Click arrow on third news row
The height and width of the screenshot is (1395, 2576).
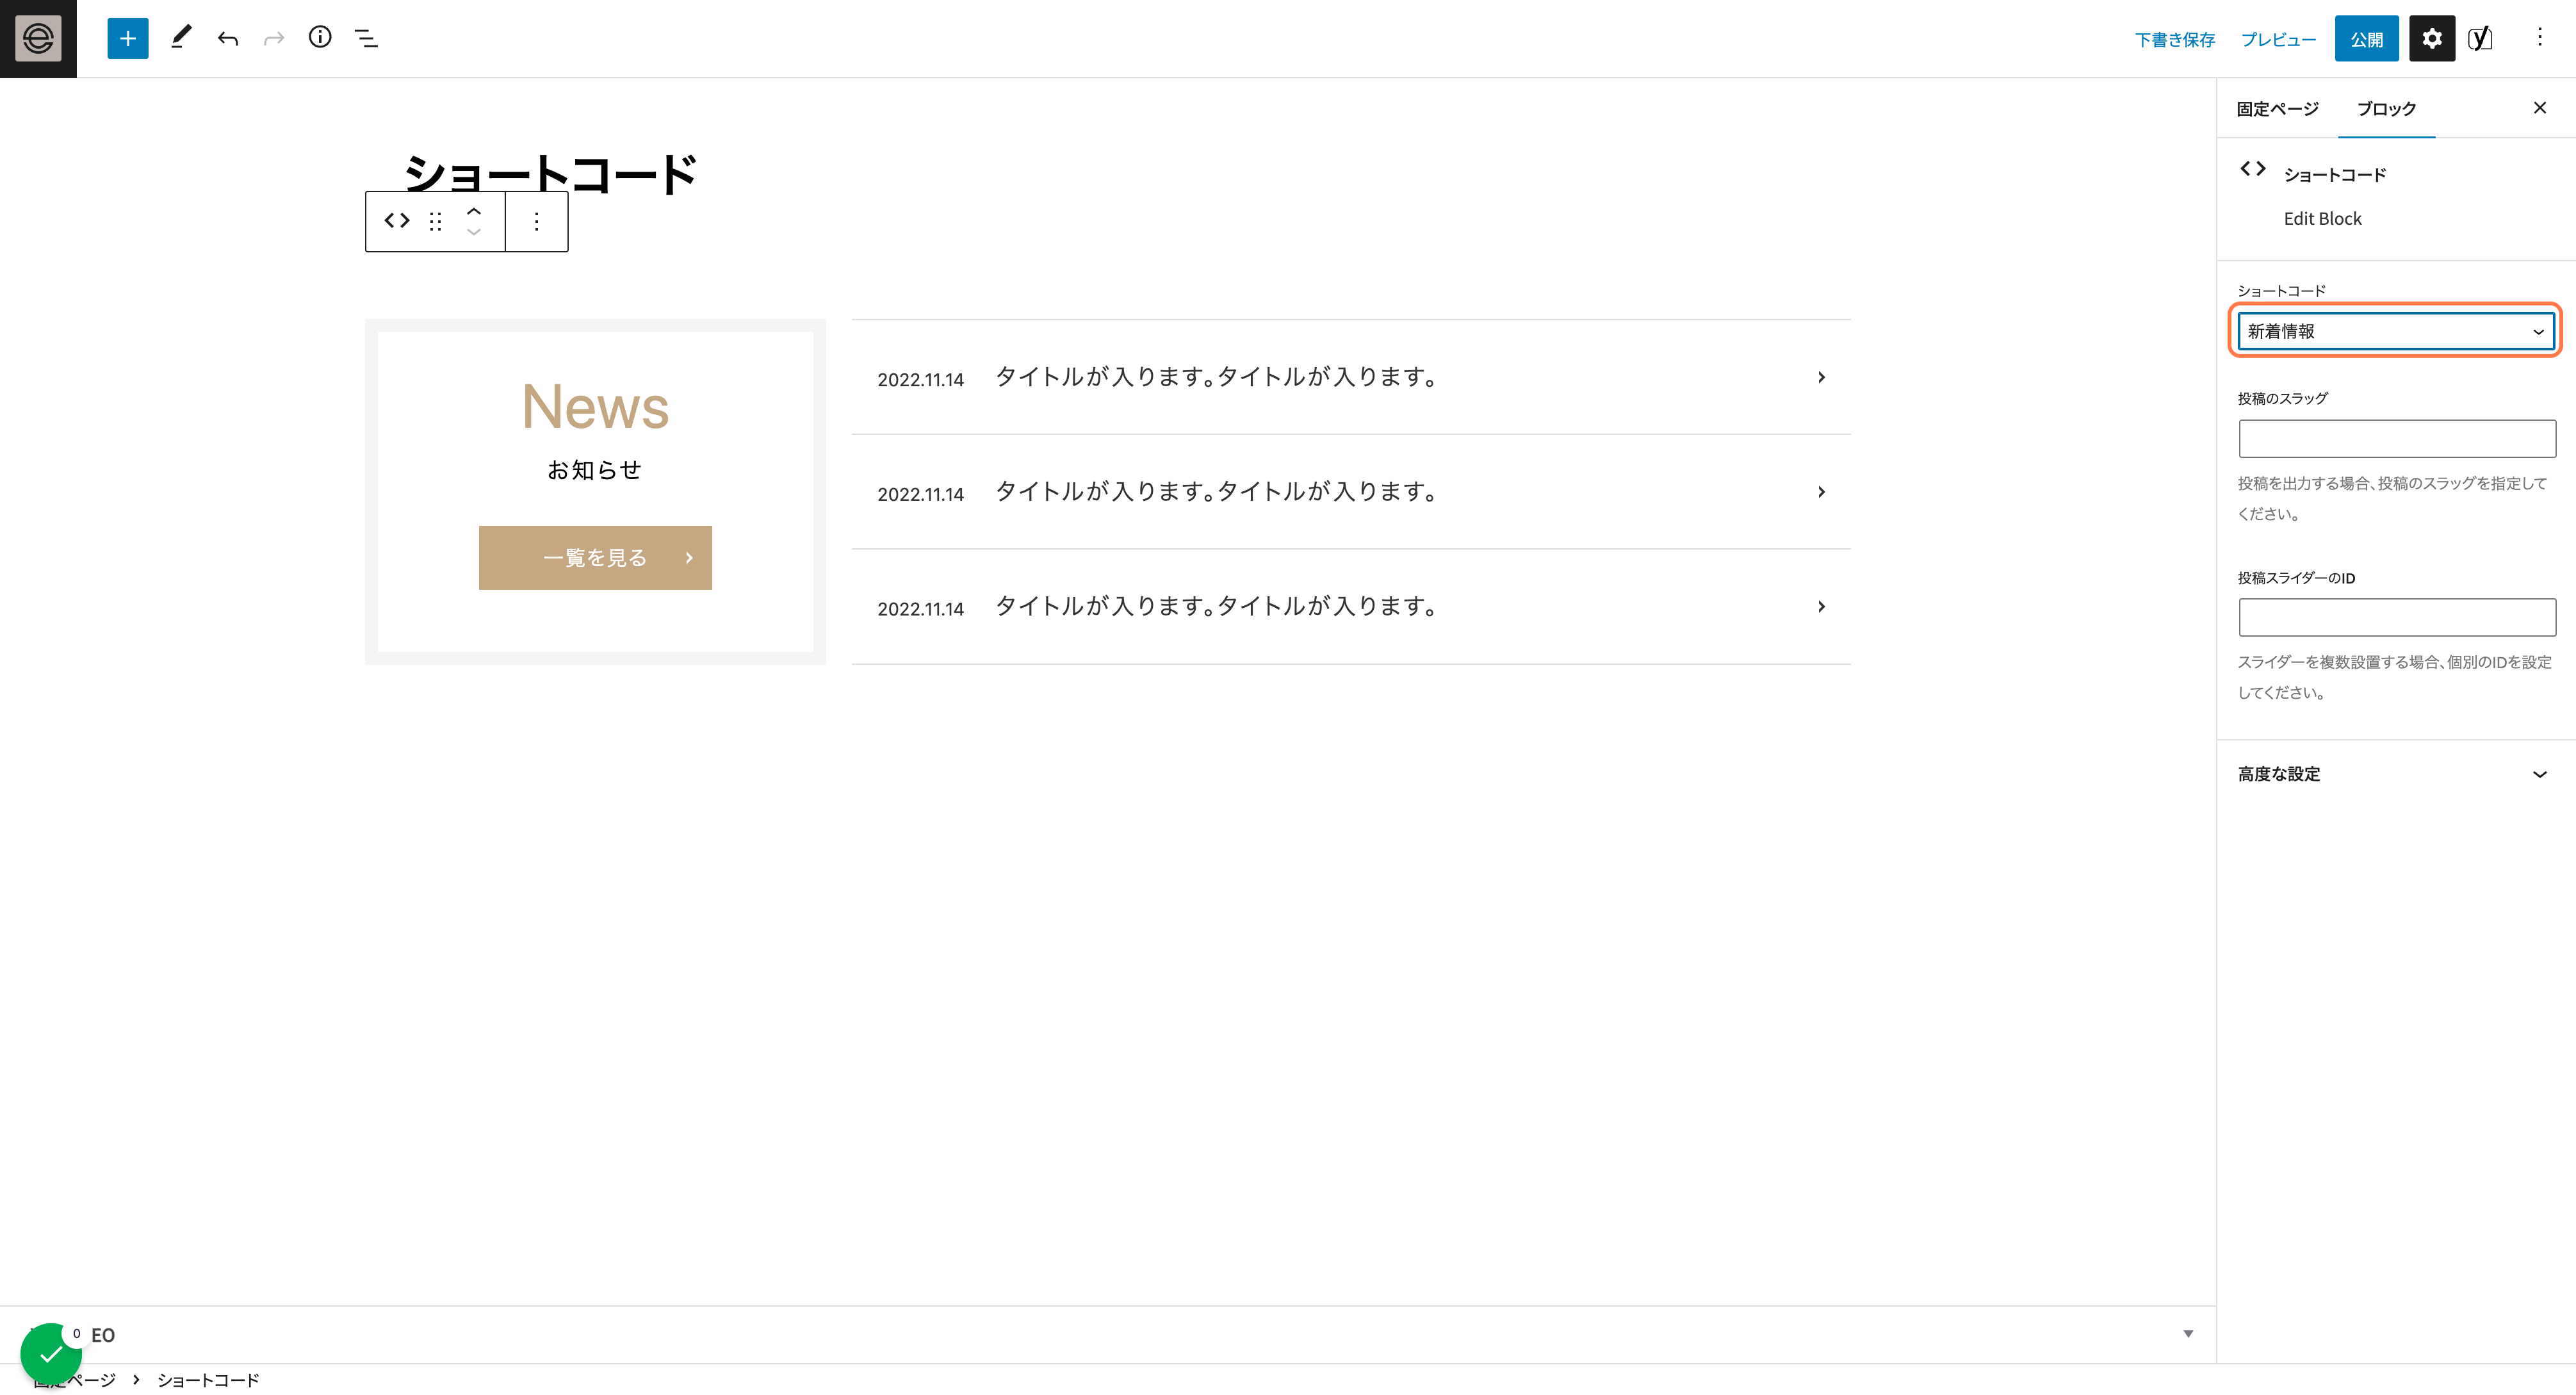[x=1821, y=606]
